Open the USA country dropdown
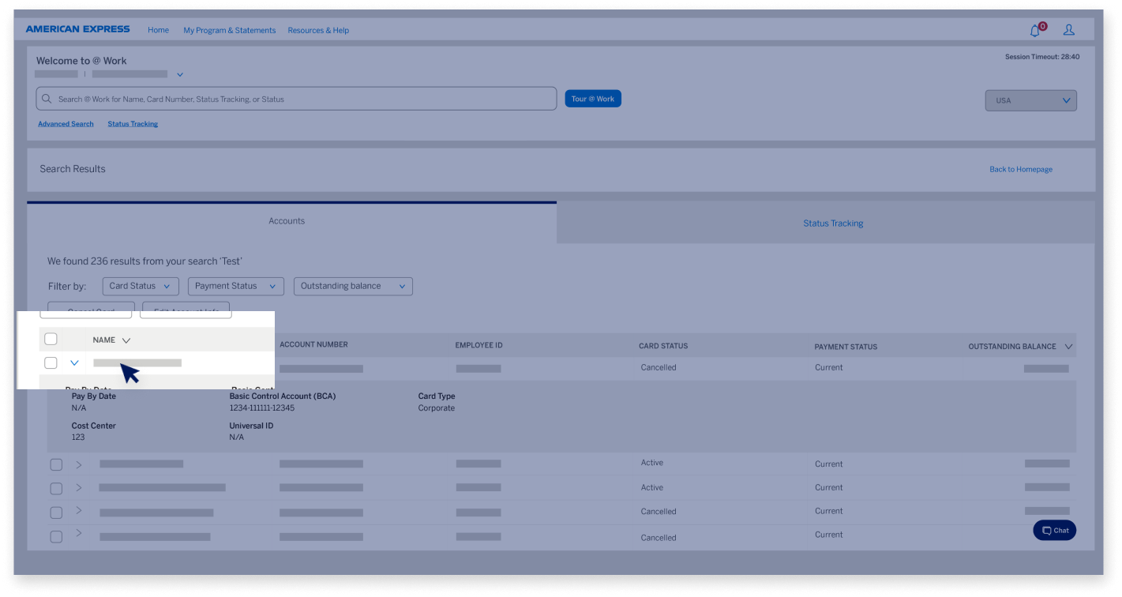Screen dimensions: 1122x597 1030,100
